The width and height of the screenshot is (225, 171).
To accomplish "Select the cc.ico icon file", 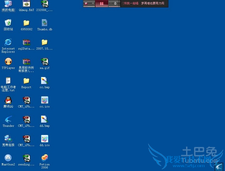I will point(45,102).
